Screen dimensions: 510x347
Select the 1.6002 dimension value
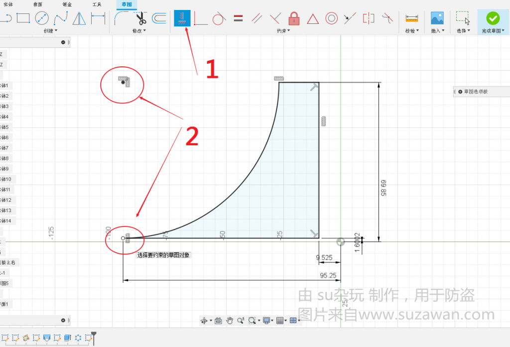tap(357, 242)
